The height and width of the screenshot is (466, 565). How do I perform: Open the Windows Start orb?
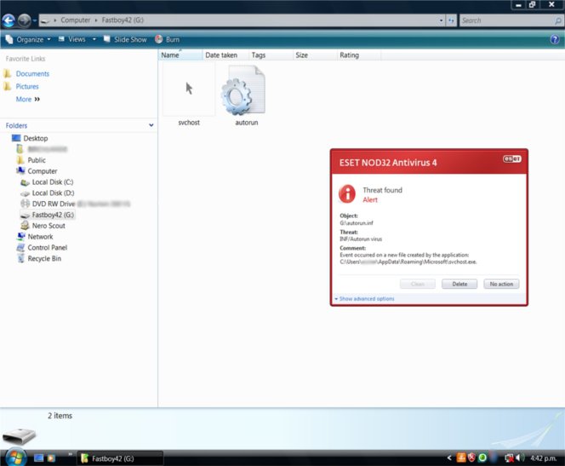pyautogui.click(x=16, y=457)
